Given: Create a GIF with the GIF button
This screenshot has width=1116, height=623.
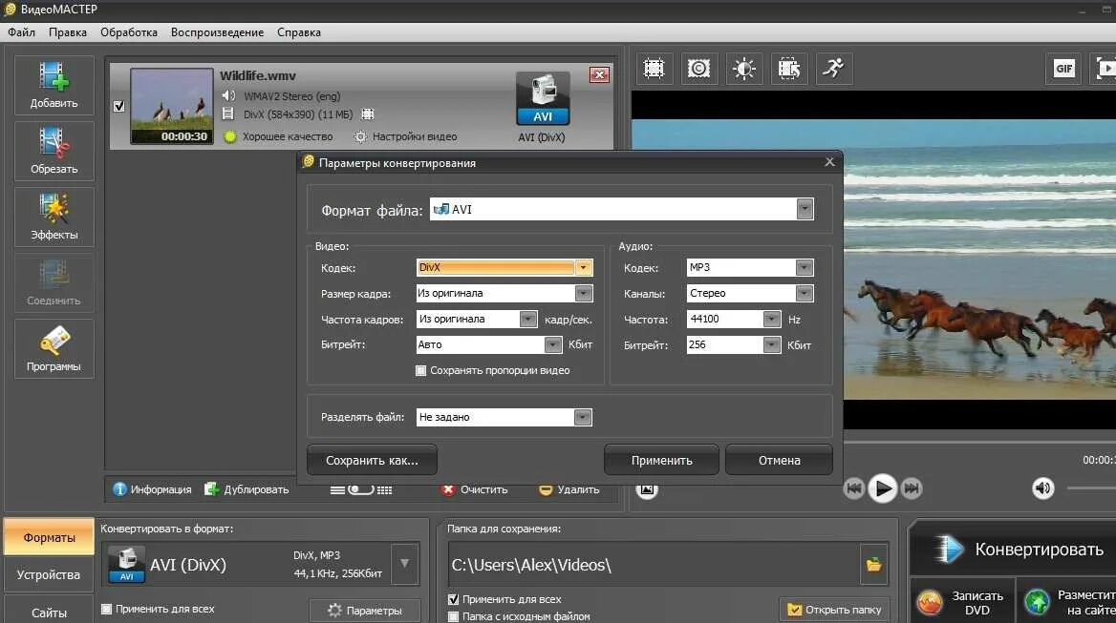Looking at the screenshot, I should [x=1063, y=69].
